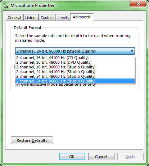The width and height of the screenshot is (149, 166).
Task: Open the Listen tab
Action: 31,18
